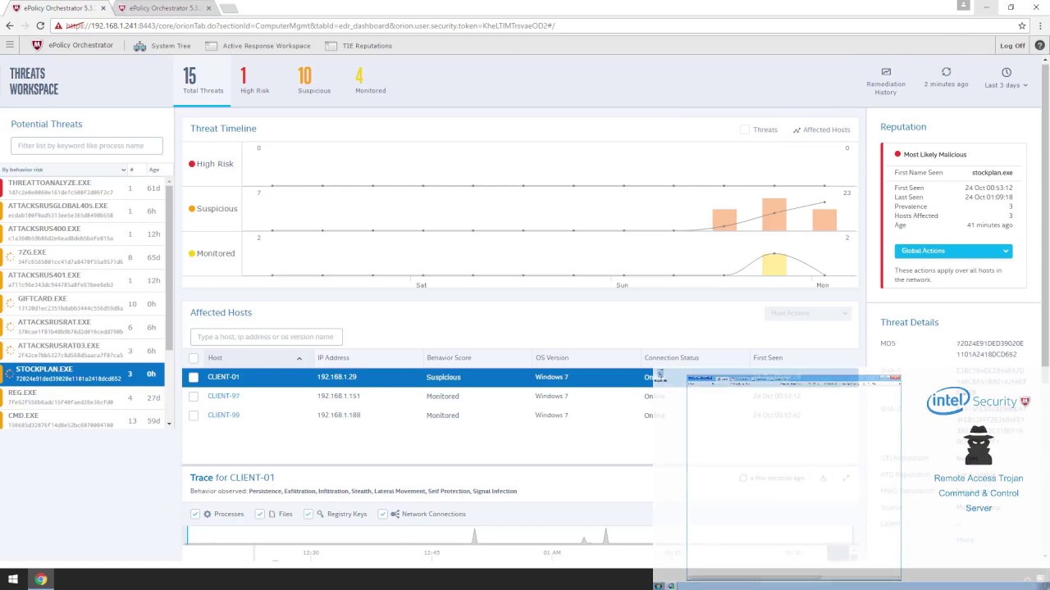Uncheck the Network Connections trace filter checkbox

coord(383,514)
